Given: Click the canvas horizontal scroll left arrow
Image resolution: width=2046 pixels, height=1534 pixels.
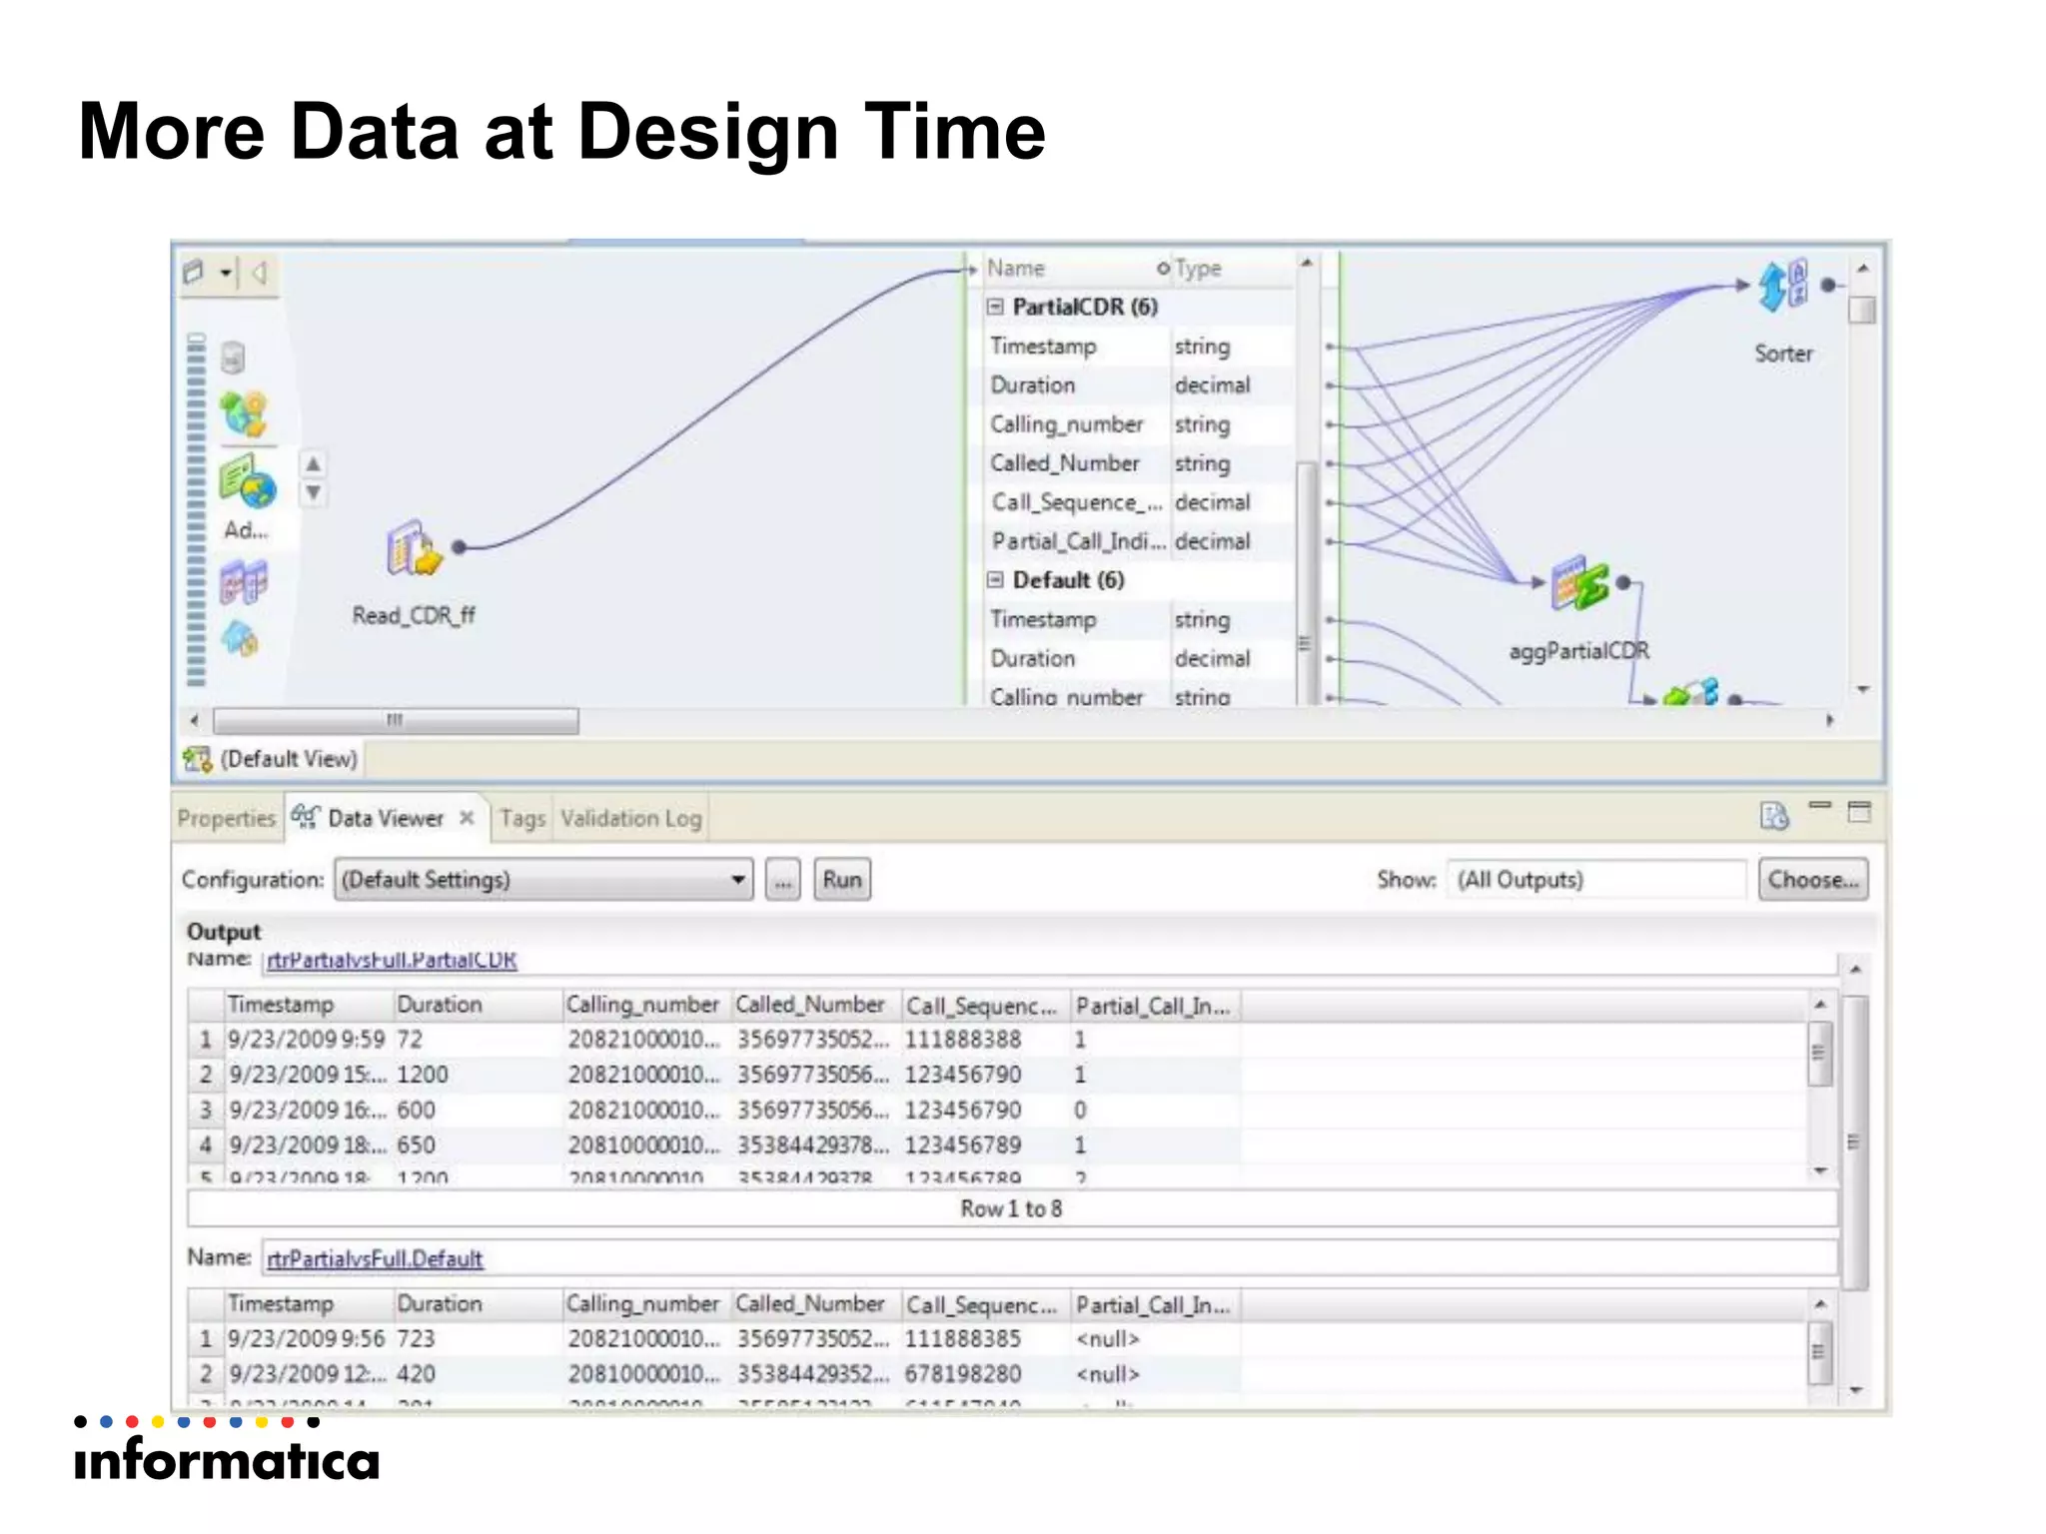Looking at the screenshot, I should coord(195,720).
